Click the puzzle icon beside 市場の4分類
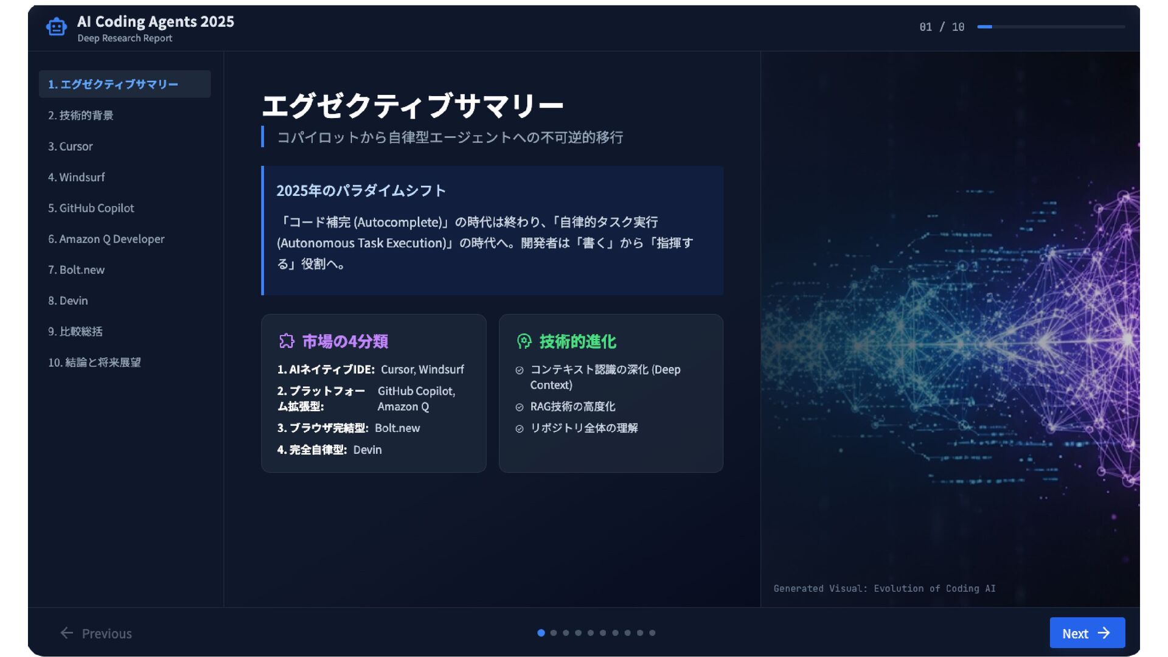1168x657 pixels. tap(287, 341)
